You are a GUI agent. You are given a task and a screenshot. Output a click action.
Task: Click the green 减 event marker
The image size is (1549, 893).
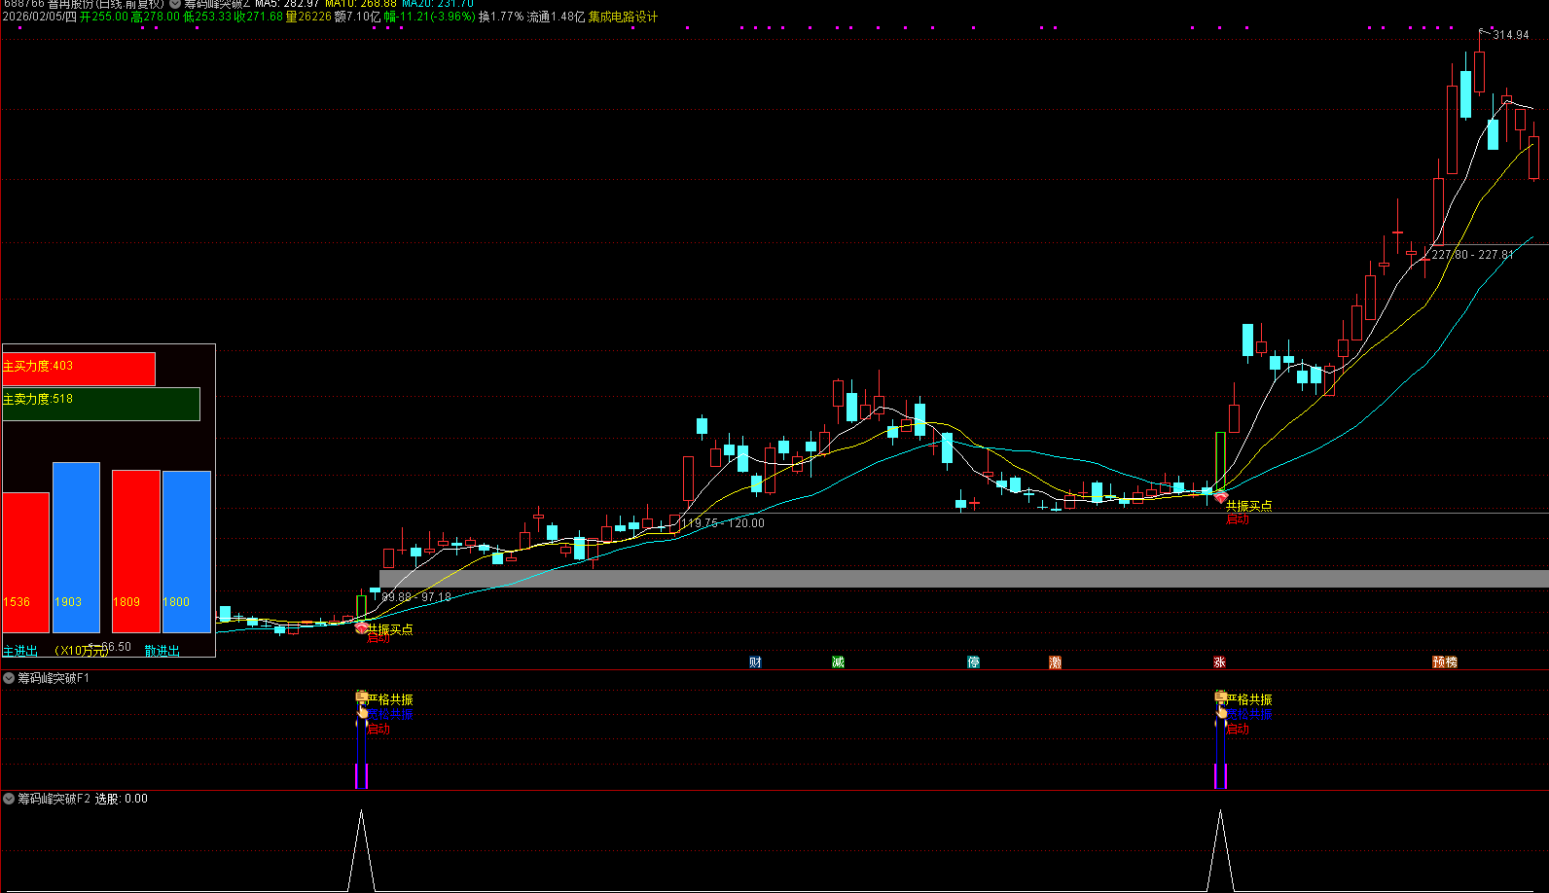click(x=839, y=662)
